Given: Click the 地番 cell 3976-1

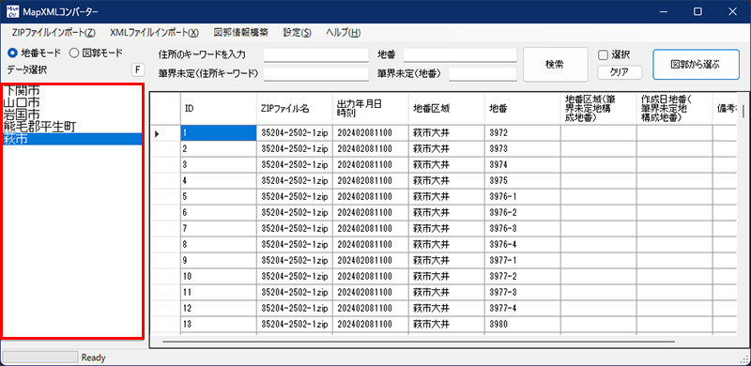Looking at the screenshot, I should [523, 197].
